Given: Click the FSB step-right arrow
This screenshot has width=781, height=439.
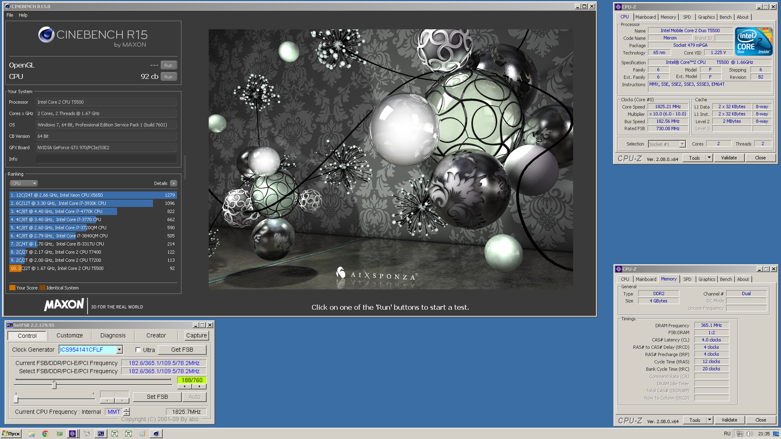Looking at the screenshot, I should 199,387.
